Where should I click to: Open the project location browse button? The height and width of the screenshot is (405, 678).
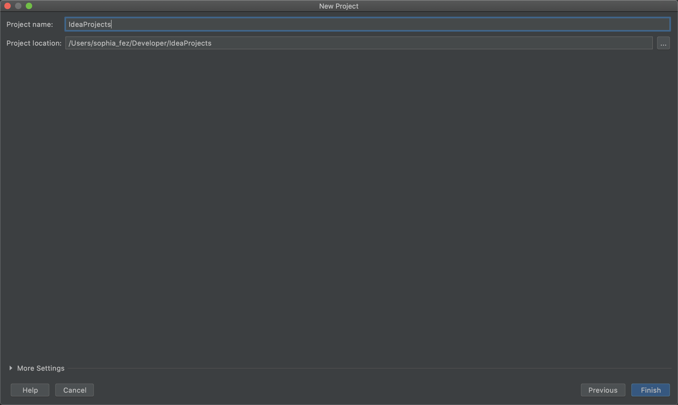(663, 43)
